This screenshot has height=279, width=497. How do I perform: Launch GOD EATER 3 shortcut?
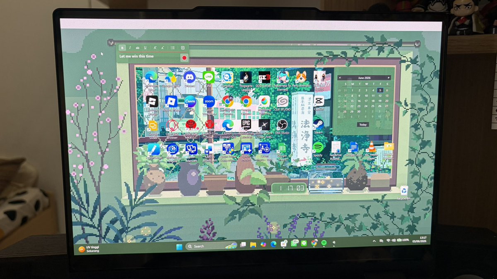264,79
